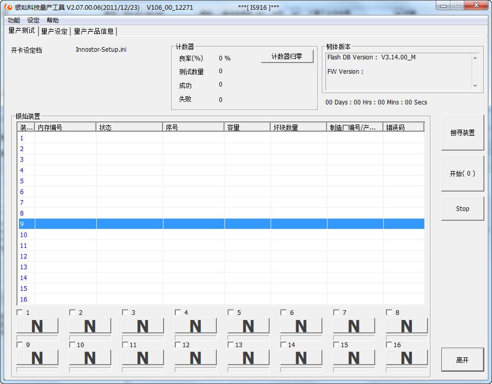The image size is (492, 384).
Task: Click the N status icon for port 1
Action: pos(37,326)
